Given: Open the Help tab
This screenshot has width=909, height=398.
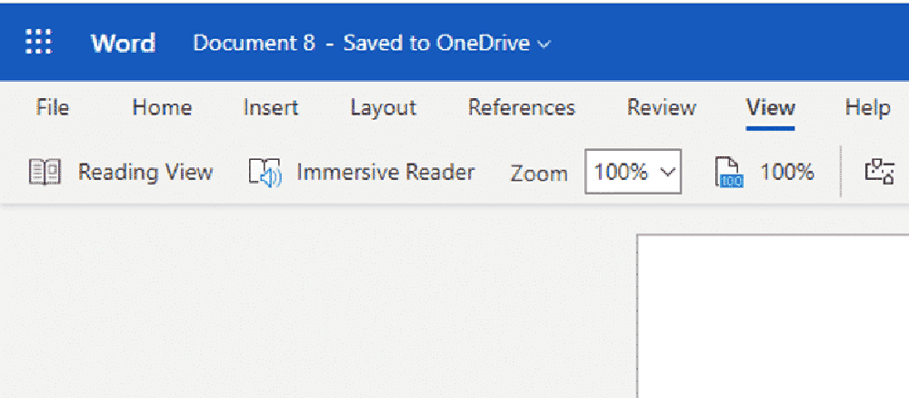Looking at the screenshot, I should click(866, 107).
